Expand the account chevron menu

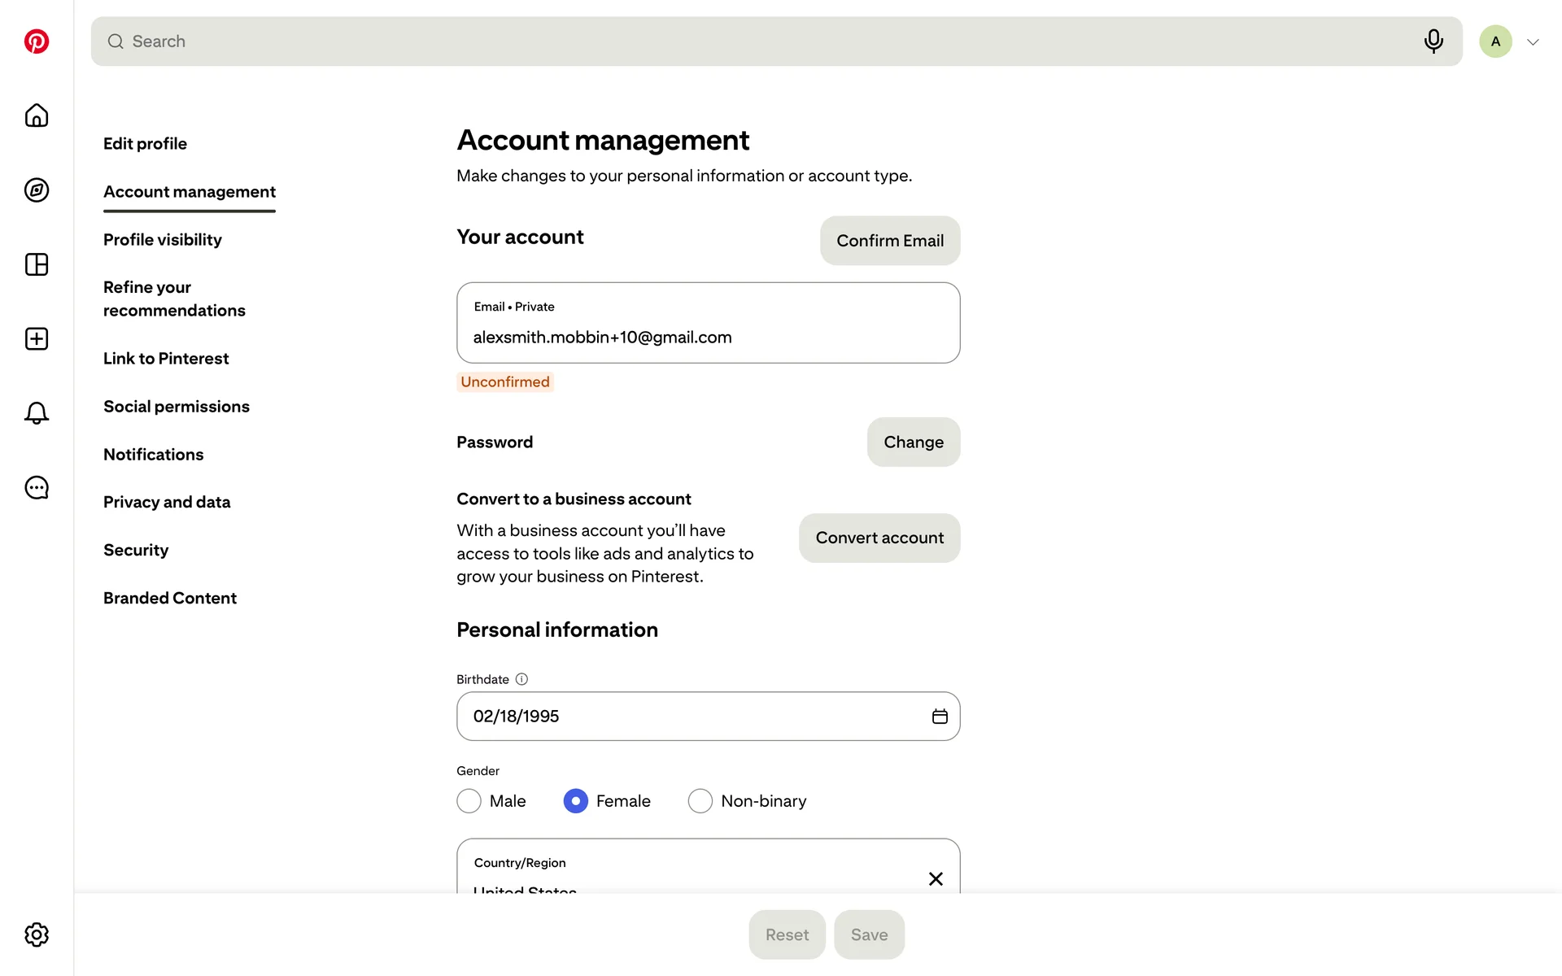[1533, 42]
